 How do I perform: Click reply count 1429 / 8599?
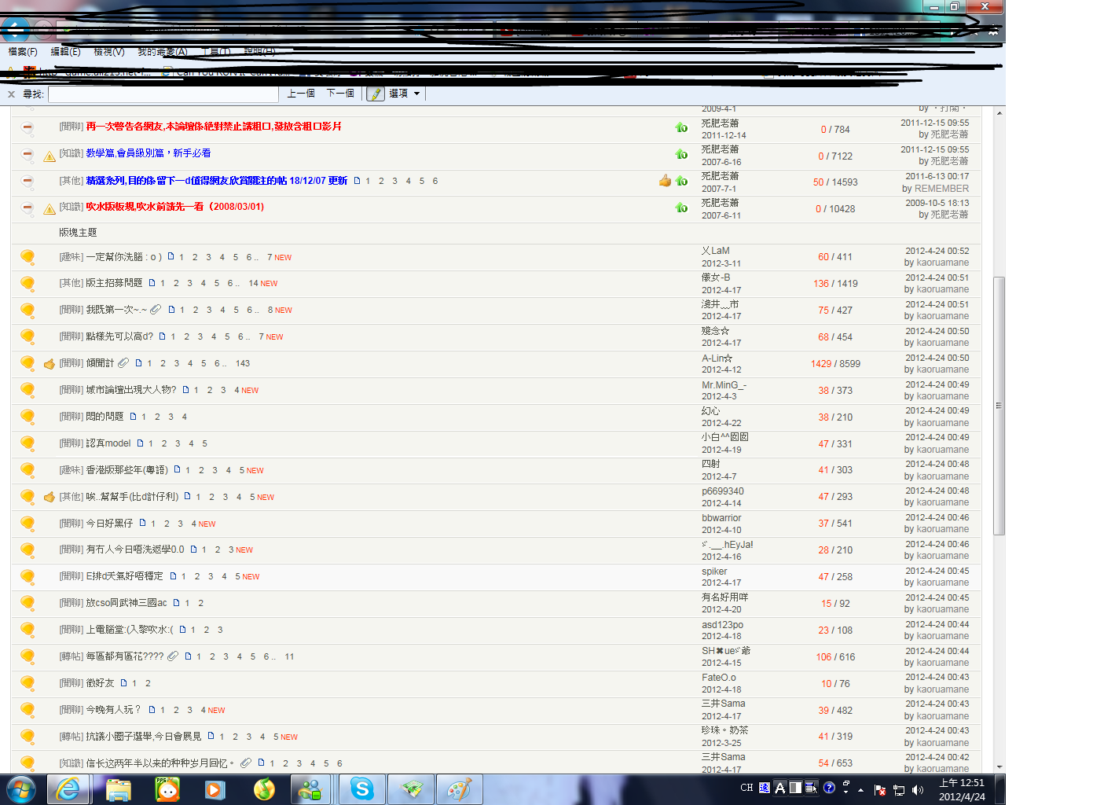(x=835, y=364)
